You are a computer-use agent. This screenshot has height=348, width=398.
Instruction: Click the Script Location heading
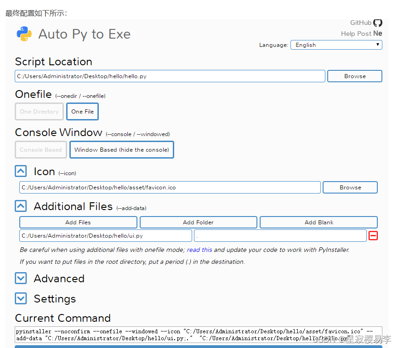tap(54, 62)
